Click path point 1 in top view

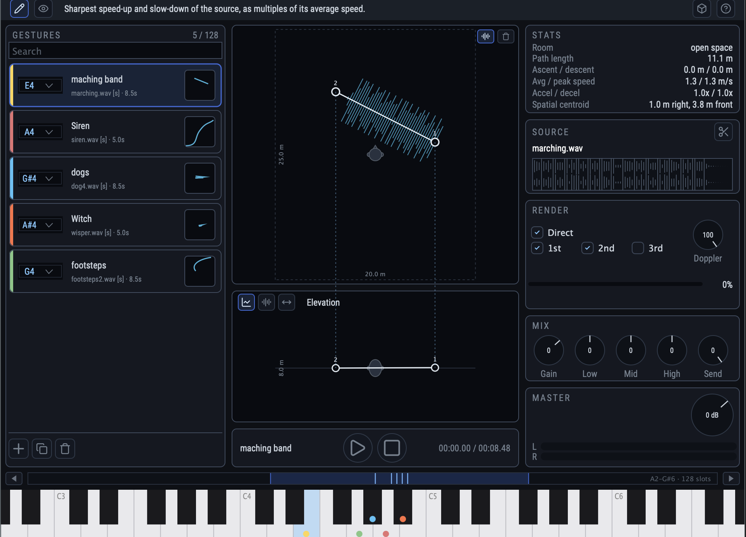(435, 142)
